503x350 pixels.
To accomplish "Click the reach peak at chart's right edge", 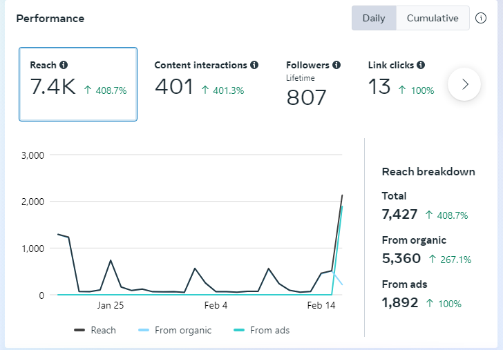I will pyautogui.click(x=342, y=195).
